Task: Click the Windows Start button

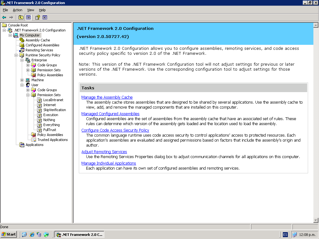Action: point(9,234)
